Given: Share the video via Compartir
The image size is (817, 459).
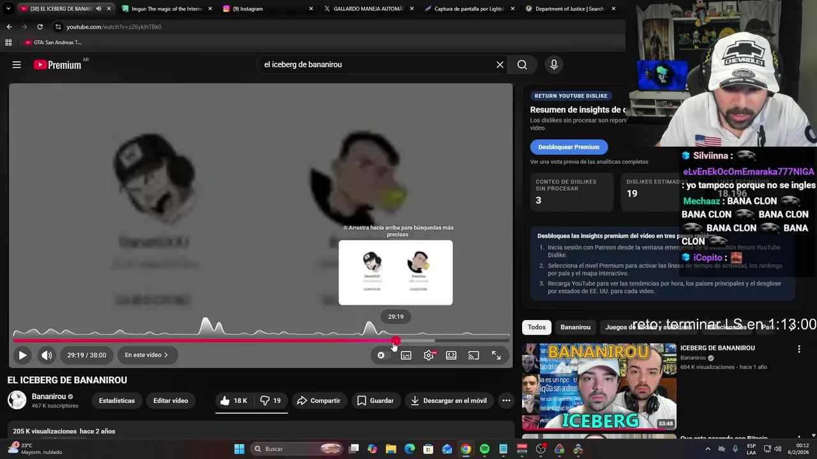Looking at the screenshot, I should coord(319,400).
